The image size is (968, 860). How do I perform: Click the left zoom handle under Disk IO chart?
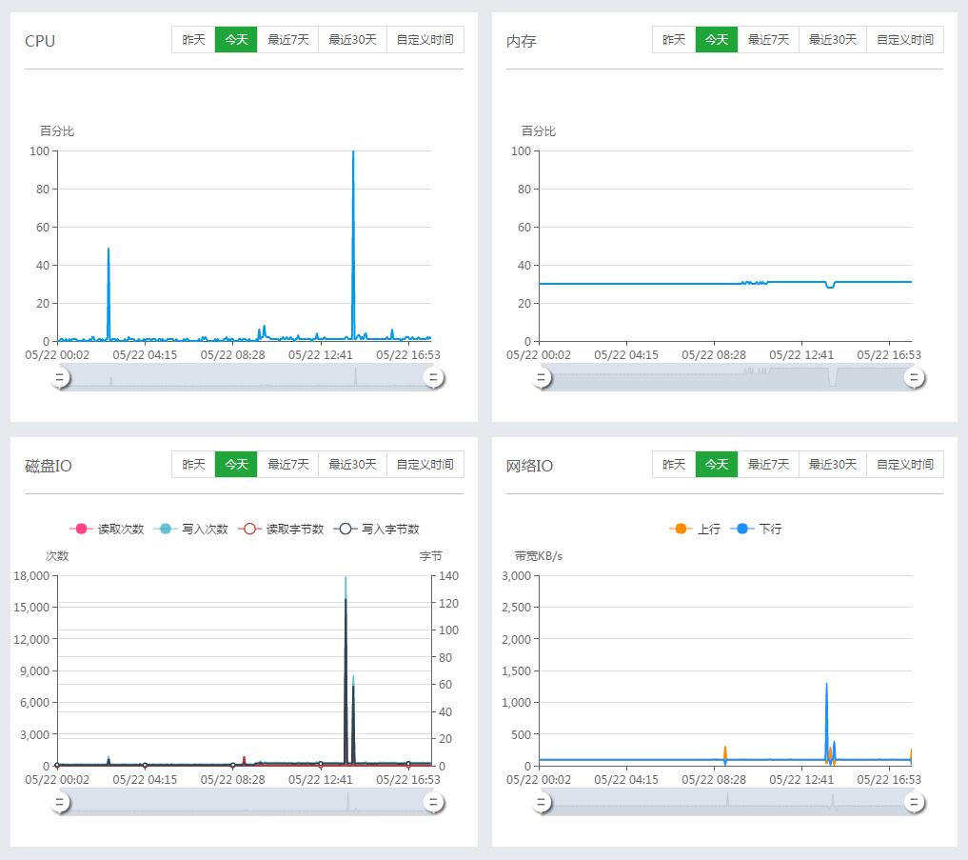(x=61, y=802)
